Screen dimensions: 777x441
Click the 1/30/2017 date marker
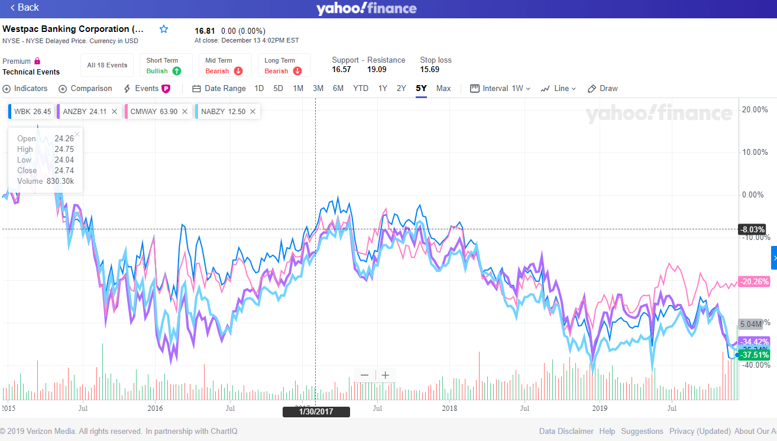tap(316, 412)
